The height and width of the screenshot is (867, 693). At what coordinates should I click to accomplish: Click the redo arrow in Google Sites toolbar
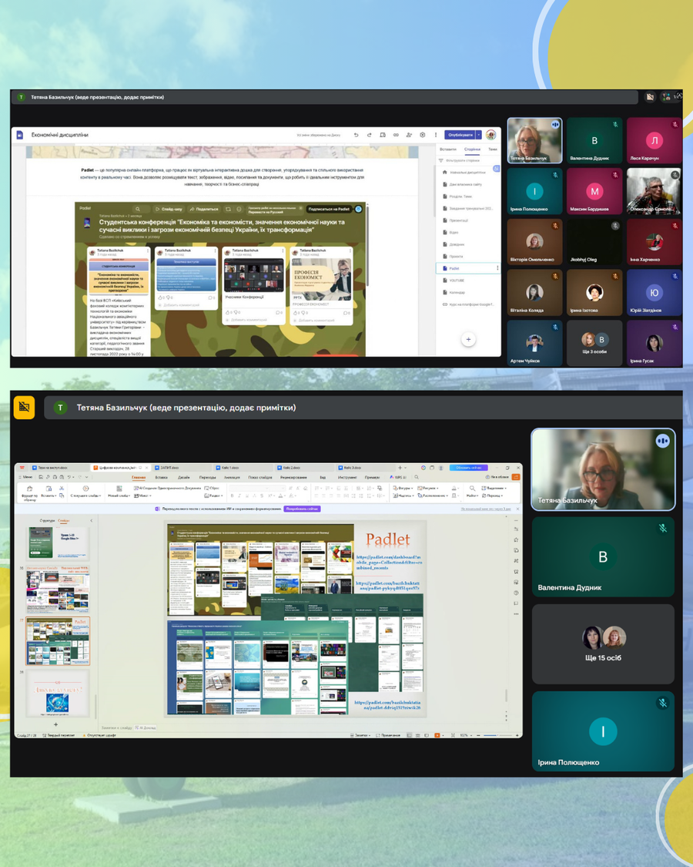370,135
